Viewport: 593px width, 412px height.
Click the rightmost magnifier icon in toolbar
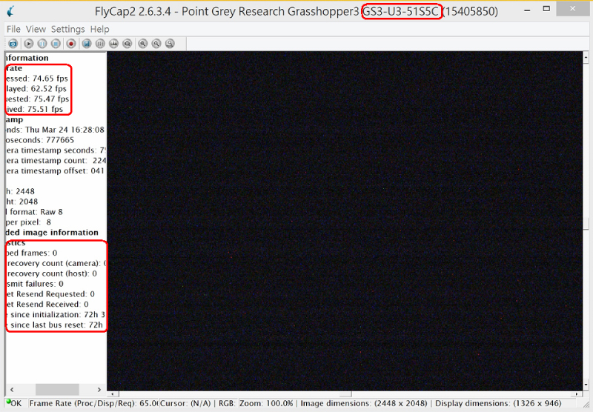[170, 44]
